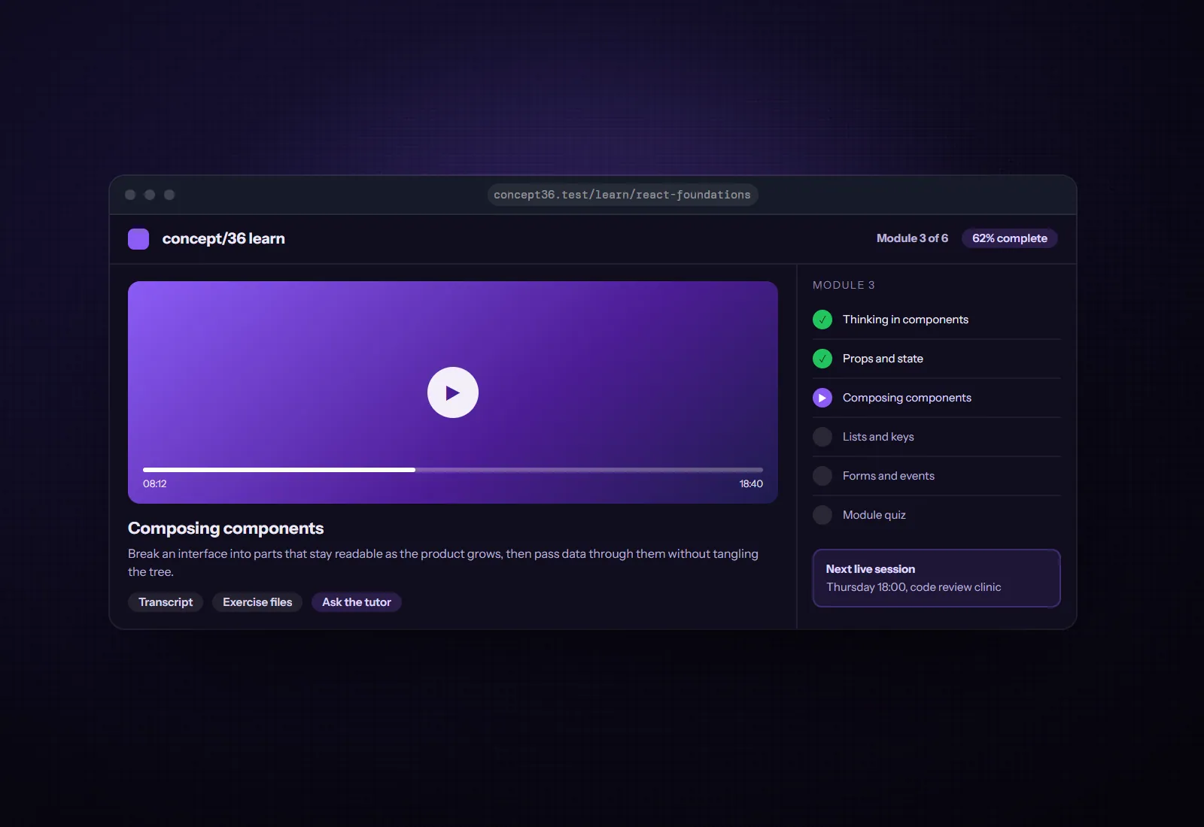Click the MODULE 3 heading

coord(844,285)
